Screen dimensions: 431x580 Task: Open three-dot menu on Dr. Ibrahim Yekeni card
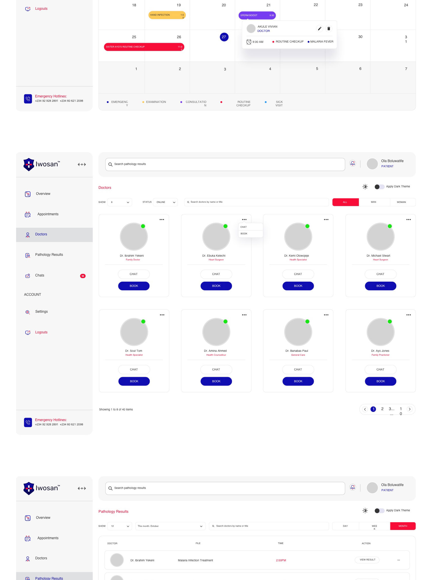162,220
